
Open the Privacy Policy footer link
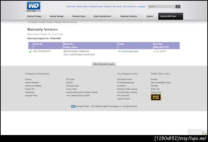[71, 89]
